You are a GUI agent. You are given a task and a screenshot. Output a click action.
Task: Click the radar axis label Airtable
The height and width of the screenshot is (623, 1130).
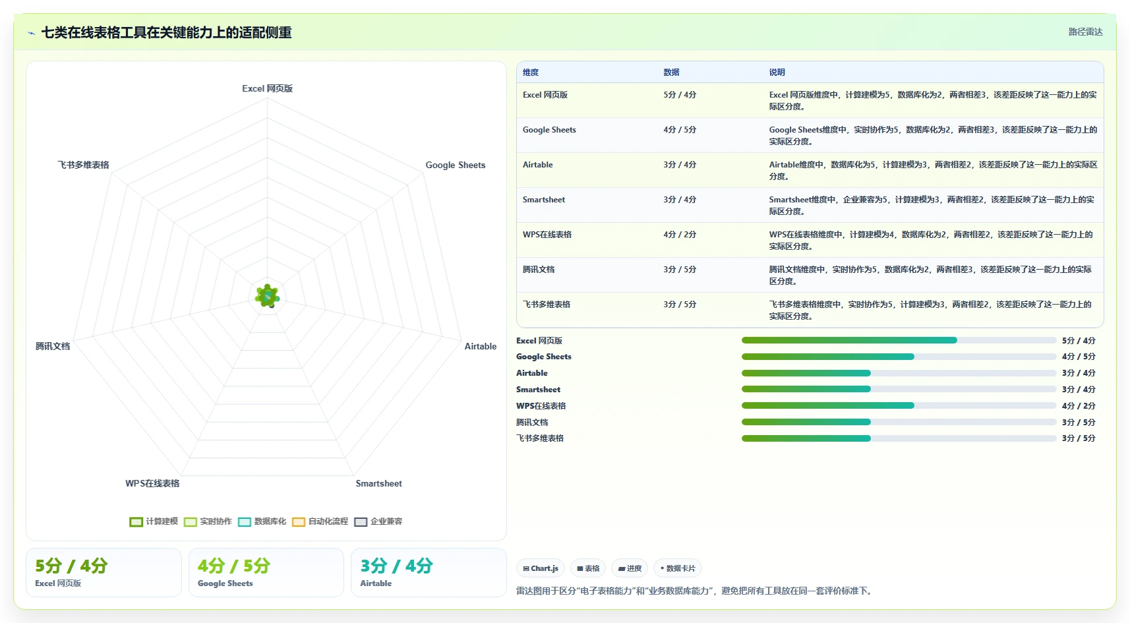(481, 346)
